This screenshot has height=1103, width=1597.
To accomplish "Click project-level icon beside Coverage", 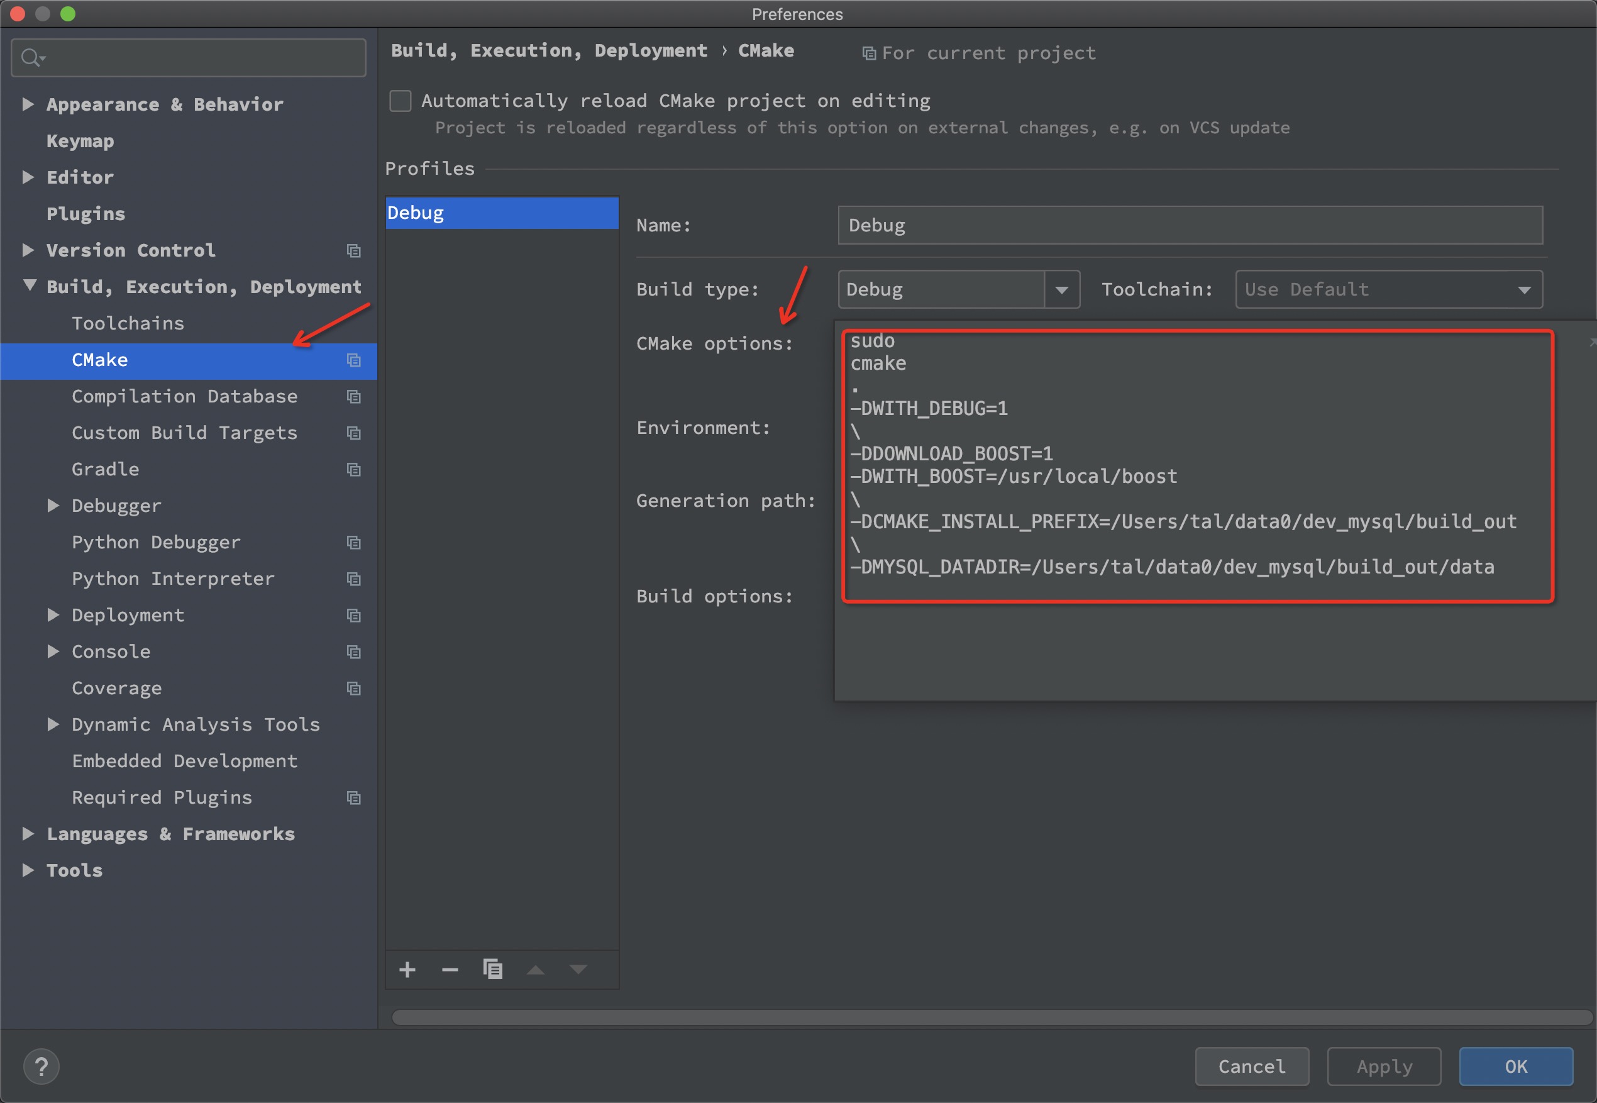I will click(x=354, y=689).
